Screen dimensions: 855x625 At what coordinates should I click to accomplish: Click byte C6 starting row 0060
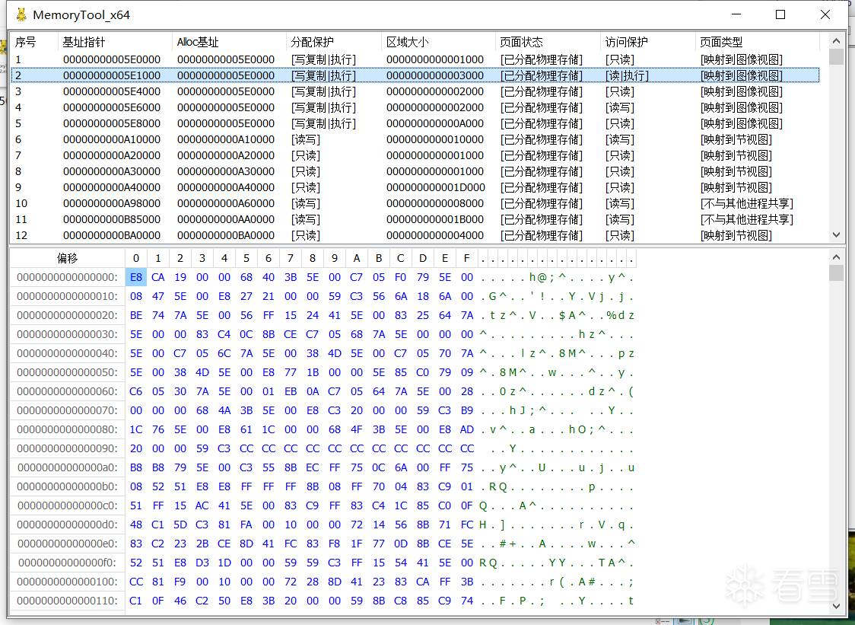(x=135, y=391)
